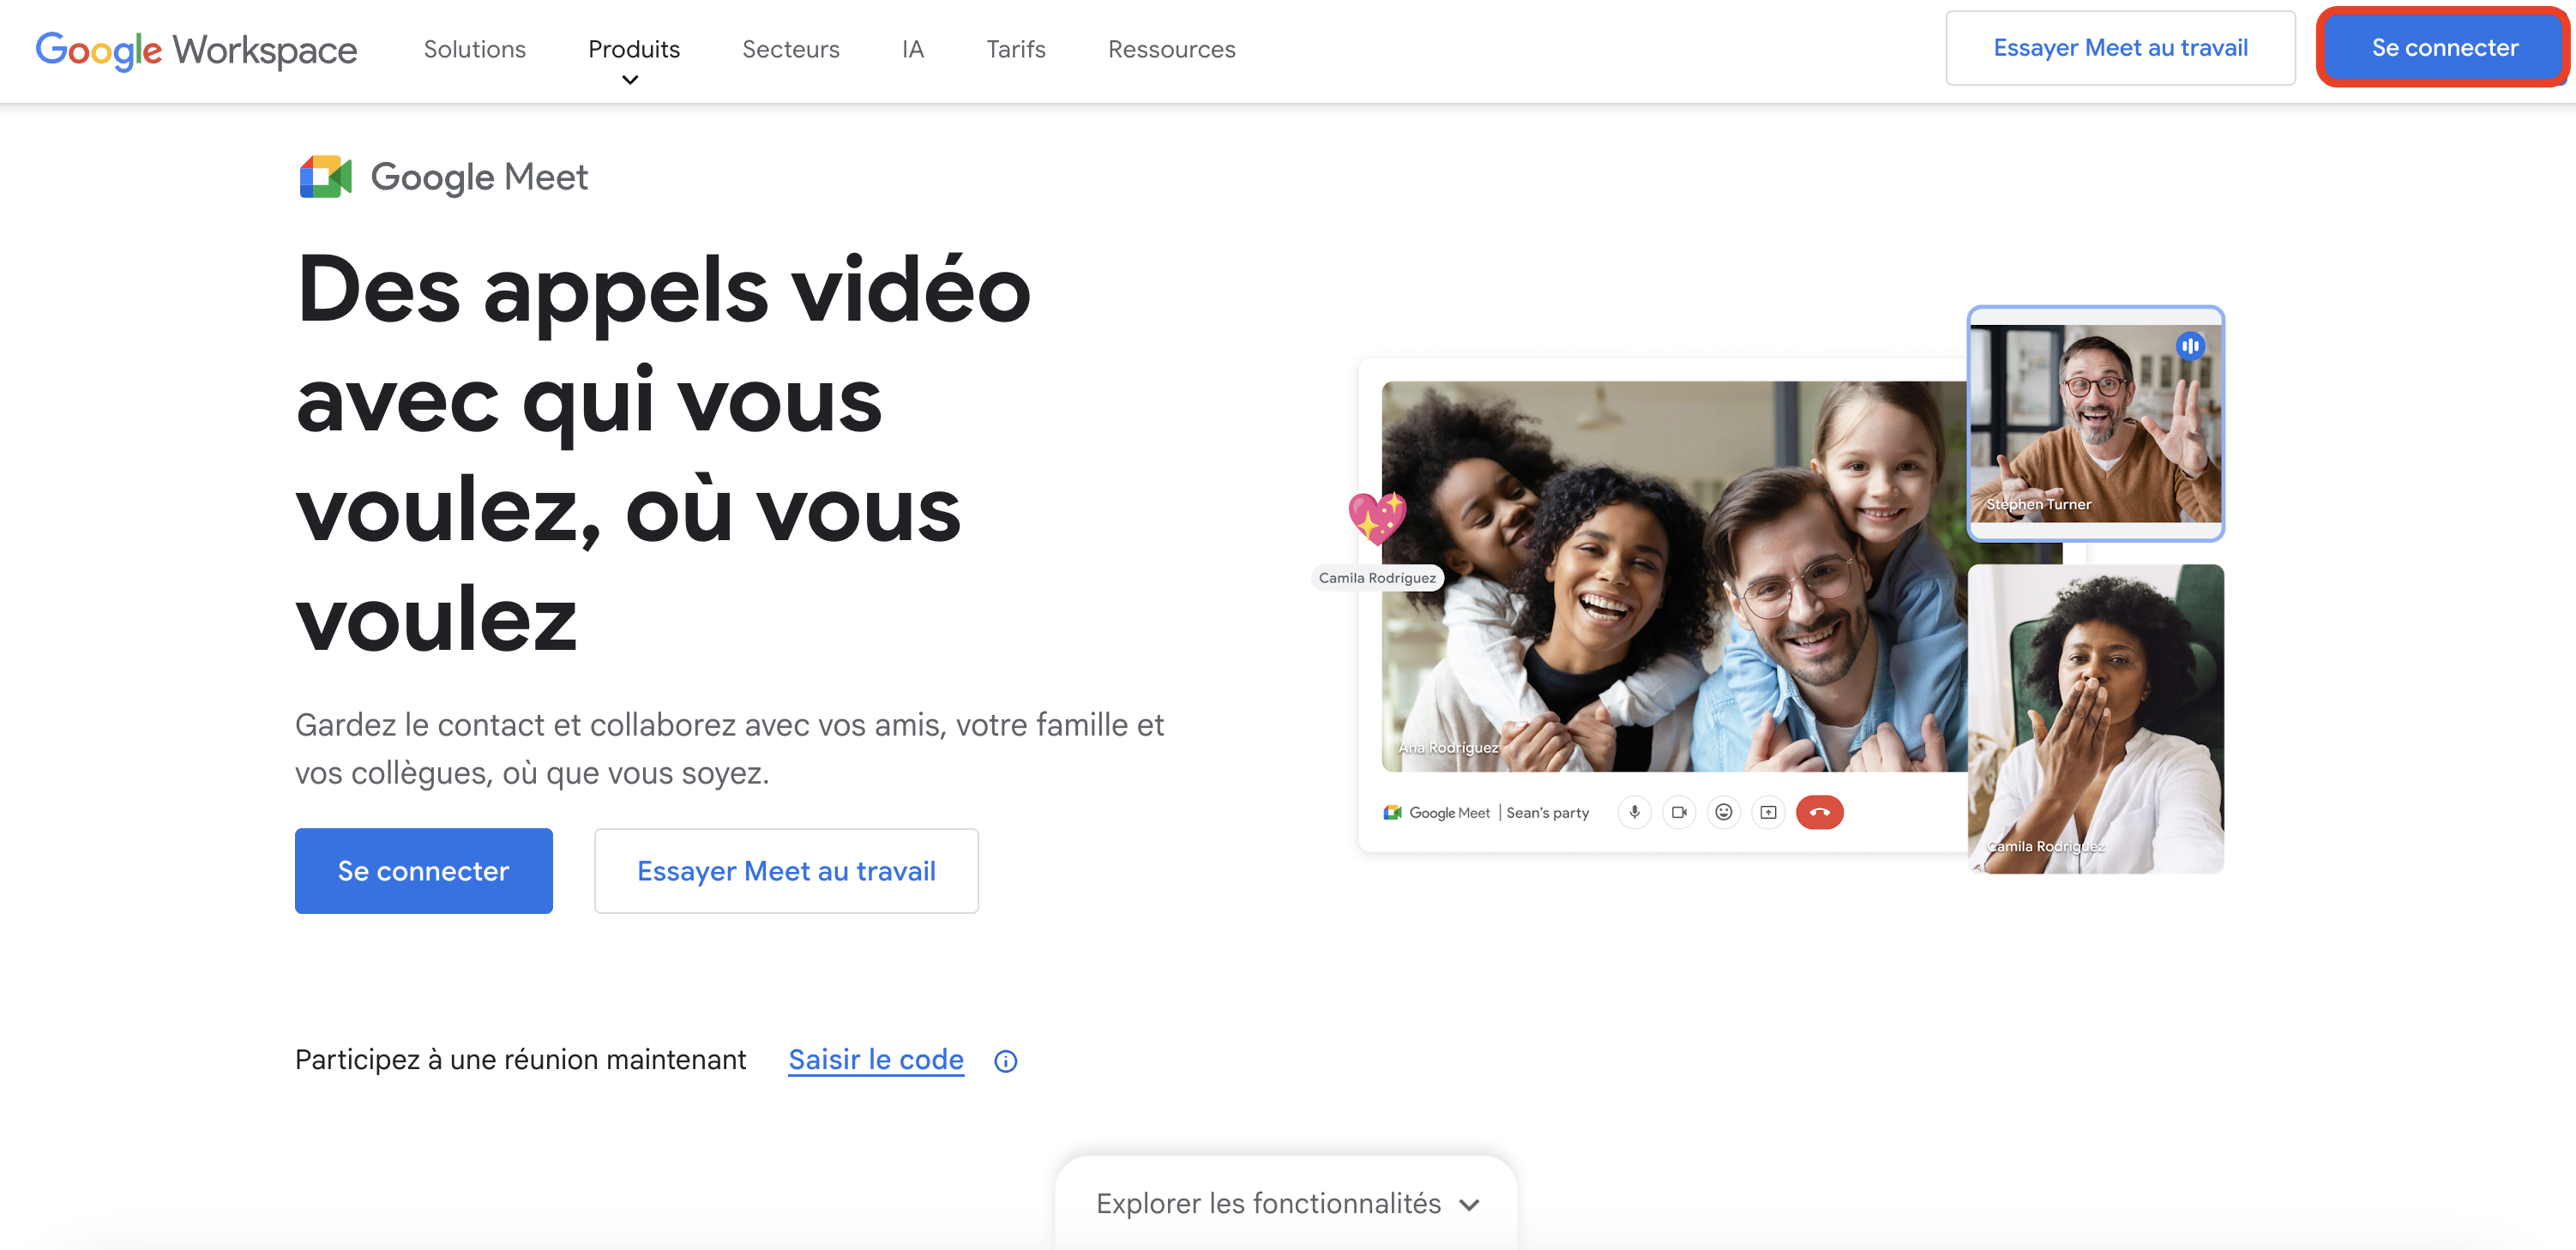Open the Ressources navigation menu
This screenshot has height=1250, width=2576.
click(x=1171, y=49)
